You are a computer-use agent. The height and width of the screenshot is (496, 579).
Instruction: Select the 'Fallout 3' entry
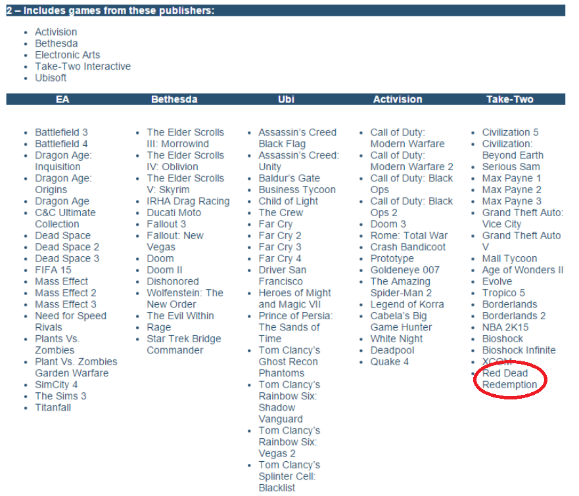166,224
